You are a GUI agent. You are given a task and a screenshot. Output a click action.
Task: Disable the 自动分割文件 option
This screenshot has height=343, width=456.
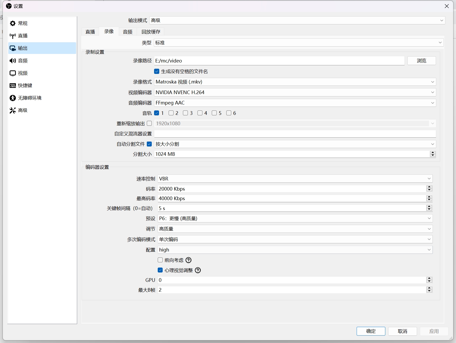click(x=149, y=144)
